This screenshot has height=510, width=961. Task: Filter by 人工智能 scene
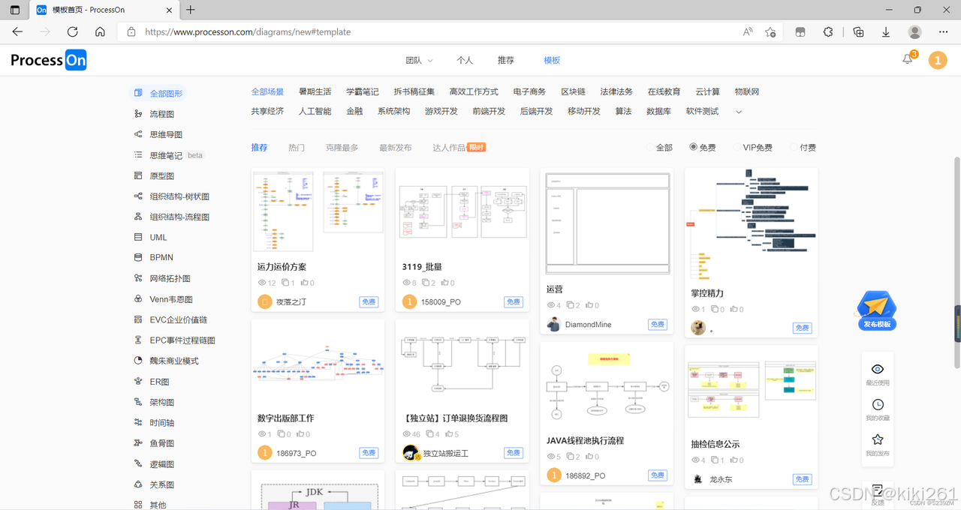coord(315,111)
